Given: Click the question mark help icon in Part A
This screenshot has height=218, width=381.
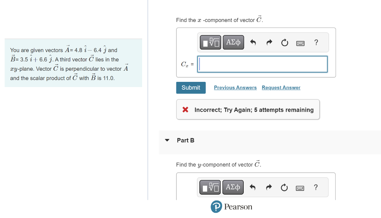Looking at the screenshot, I should point(316,42).
